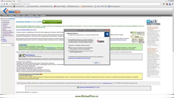Click the green icon beside bottom download link
Viewport: 174px width, 98px height.
(x=78, y=87)
